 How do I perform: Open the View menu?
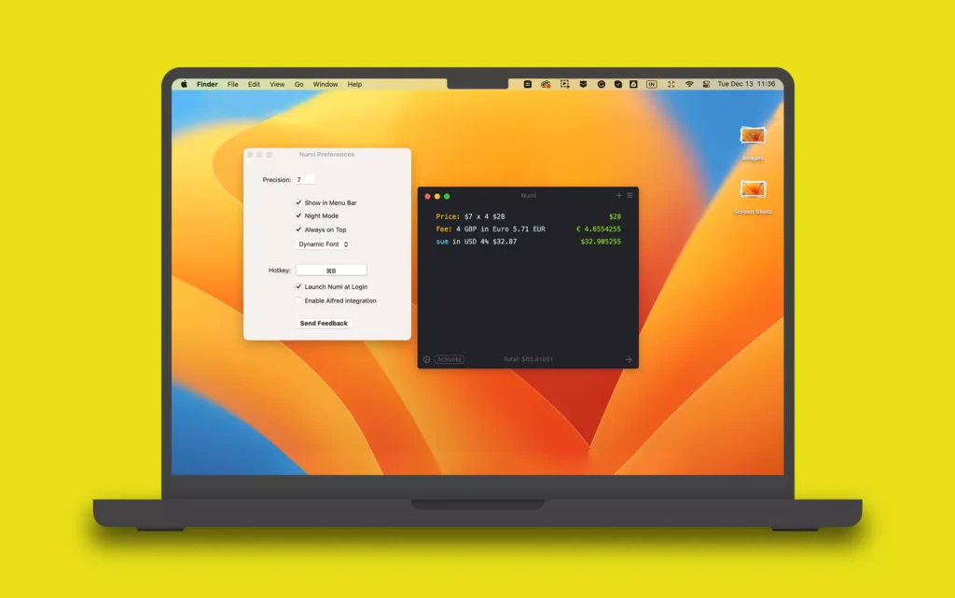[277, 84]
